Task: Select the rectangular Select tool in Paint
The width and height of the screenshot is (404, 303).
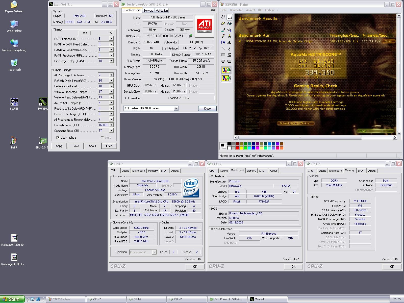Action: click(x=229, y=17)
